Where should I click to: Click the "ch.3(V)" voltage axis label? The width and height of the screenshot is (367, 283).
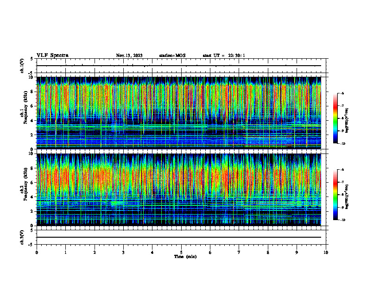point(22,237)
